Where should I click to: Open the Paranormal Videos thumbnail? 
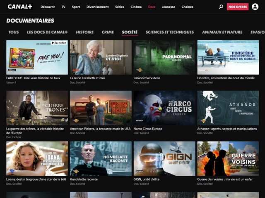164,57
